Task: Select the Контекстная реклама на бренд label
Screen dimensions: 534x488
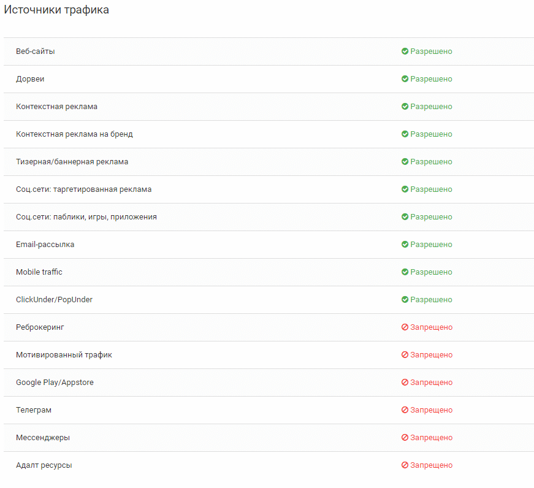Action: [74, 134]
